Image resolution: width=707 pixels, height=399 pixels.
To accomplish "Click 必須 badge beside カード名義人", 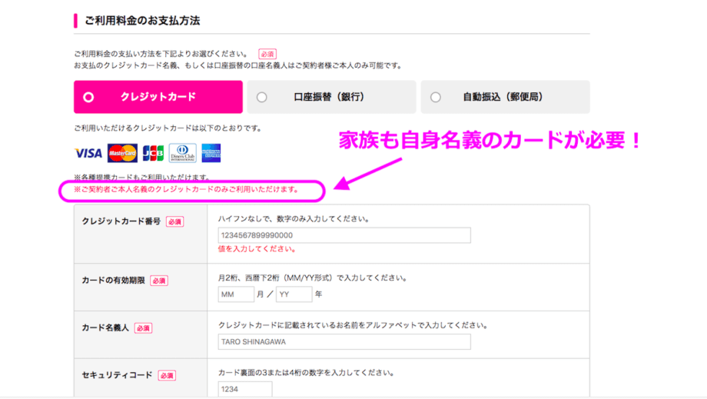I will click(x=143, y=328).
